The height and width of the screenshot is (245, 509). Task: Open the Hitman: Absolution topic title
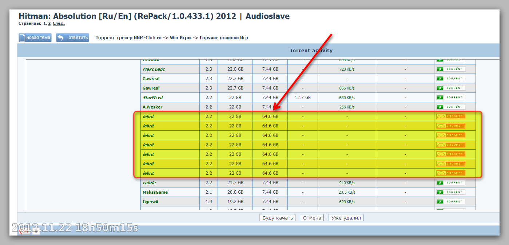(154, 16)
